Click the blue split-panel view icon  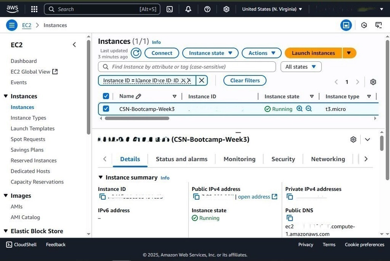coord(346,25)
